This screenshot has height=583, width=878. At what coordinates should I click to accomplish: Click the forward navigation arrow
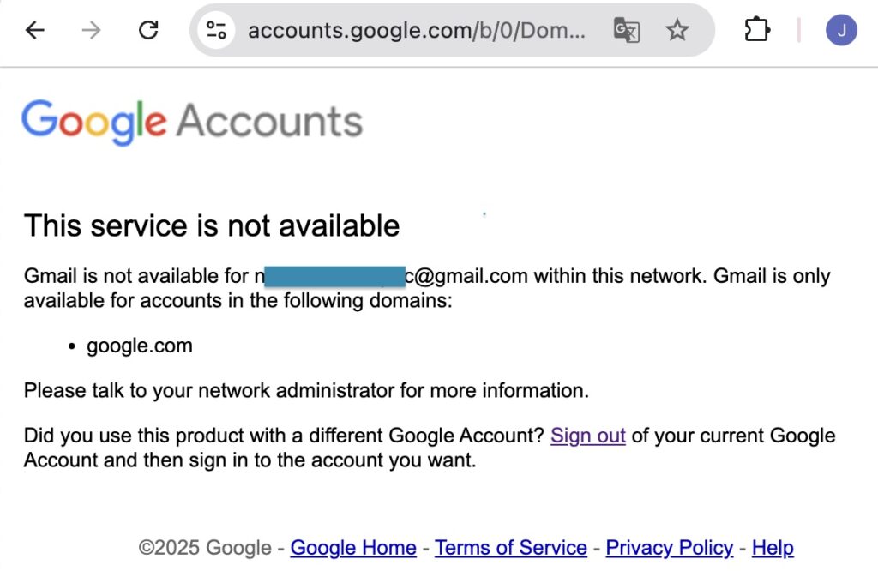[x=91, y=31]
